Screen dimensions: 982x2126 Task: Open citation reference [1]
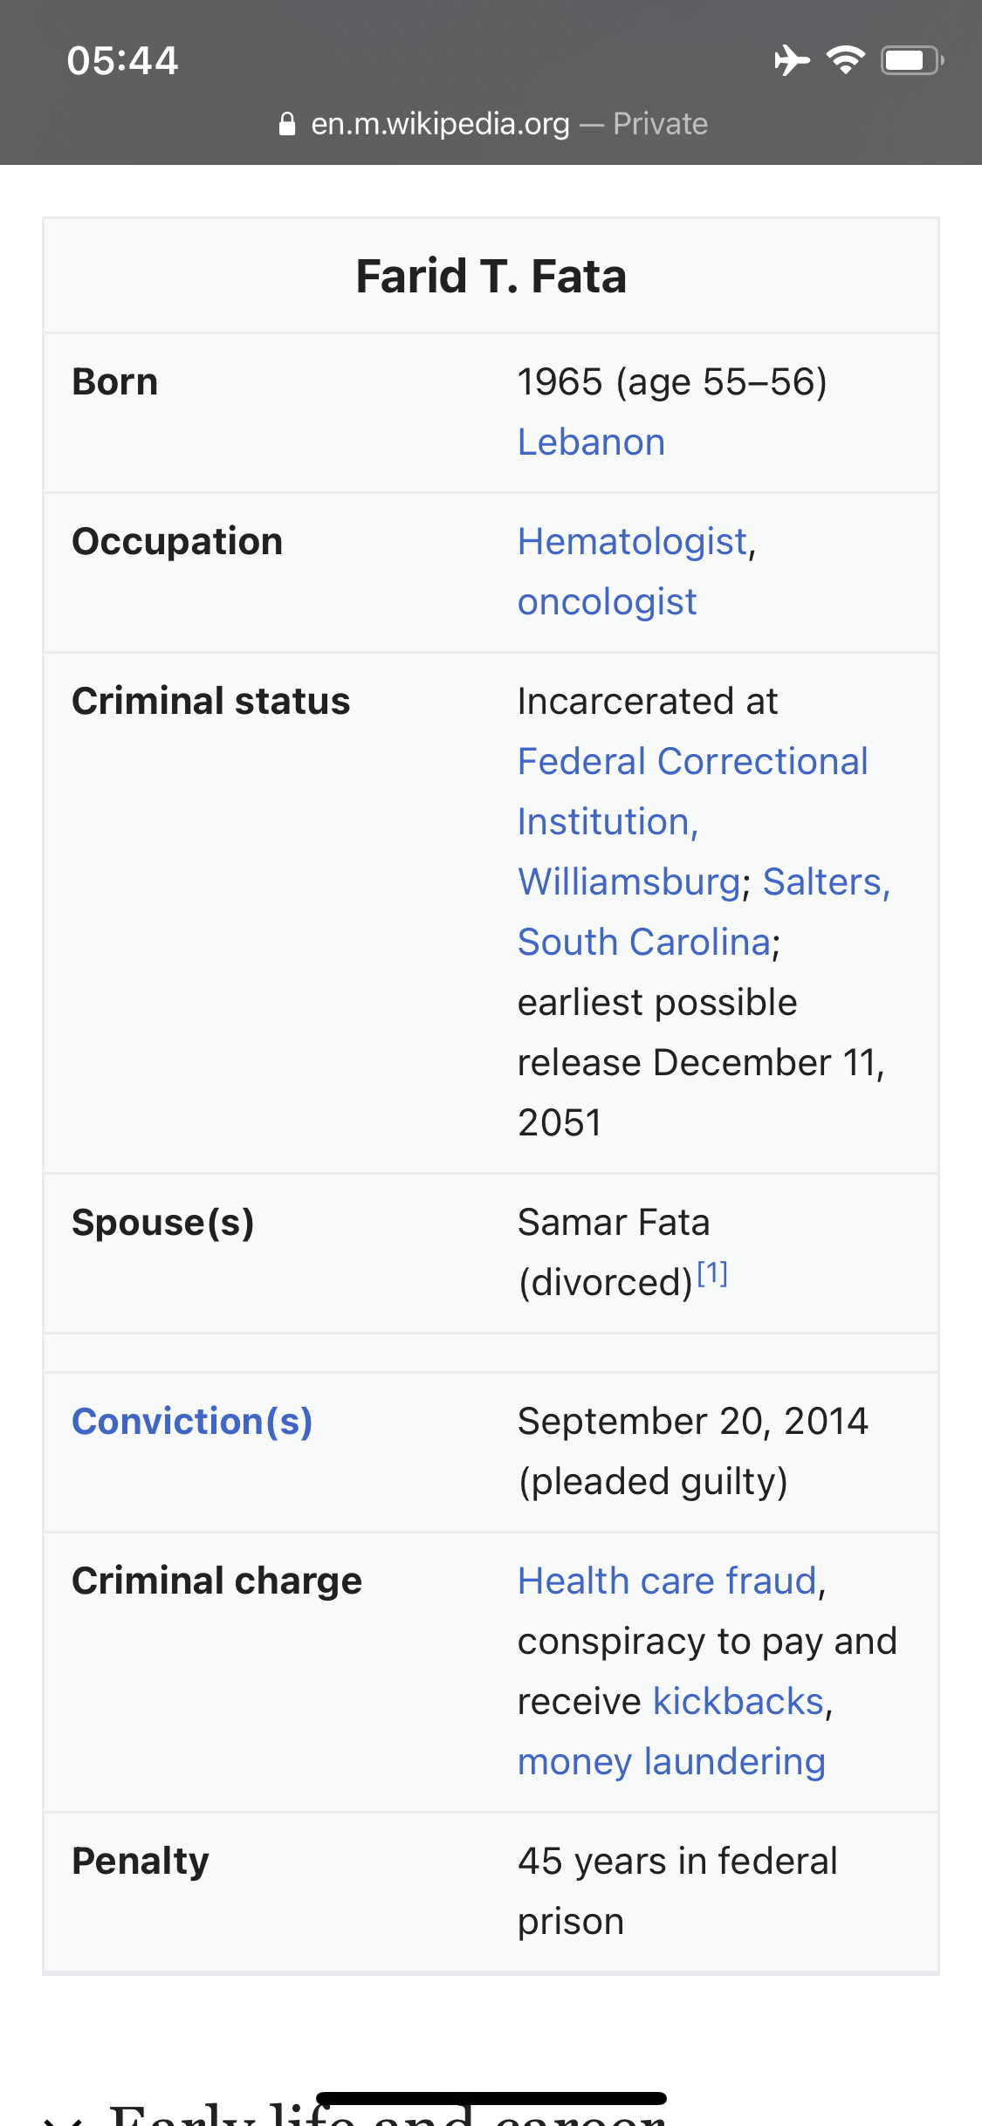coord(712,1274)
